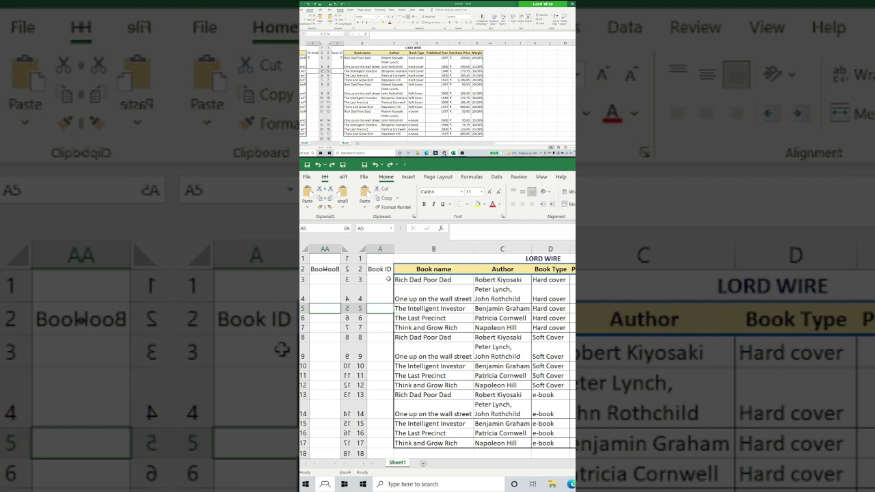The width and height of the screenshot is (875, 492).
Task: Toggle Middle Align in the enlarged Alignment group
Action: coord(522,192)
